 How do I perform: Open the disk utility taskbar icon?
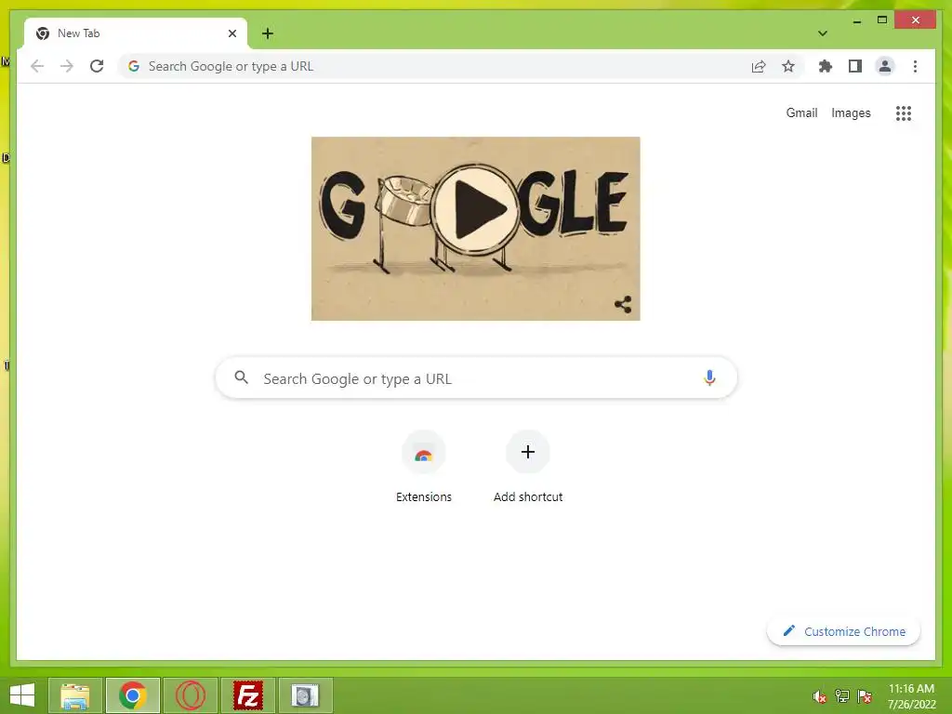[x=305, y=695]
